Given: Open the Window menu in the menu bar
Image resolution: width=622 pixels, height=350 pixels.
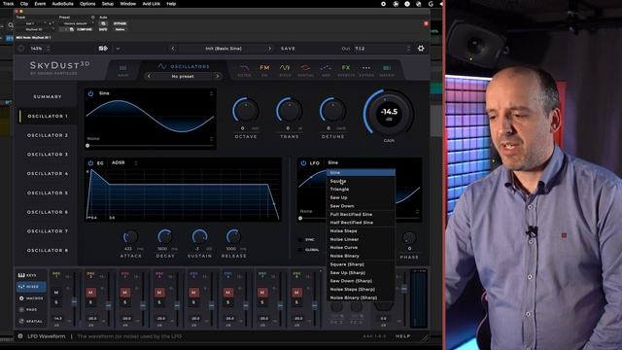Looking at the screenshot, I should point(127,4).
